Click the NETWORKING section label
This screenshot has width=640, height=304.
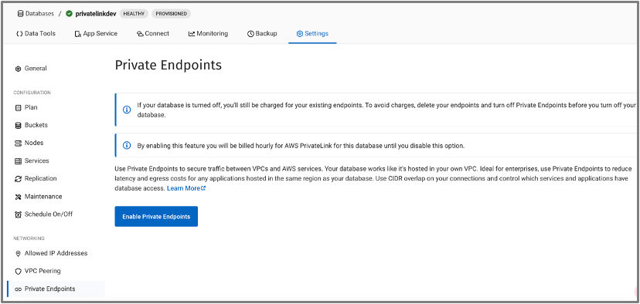pyautogui.click(x=29, y=238)
